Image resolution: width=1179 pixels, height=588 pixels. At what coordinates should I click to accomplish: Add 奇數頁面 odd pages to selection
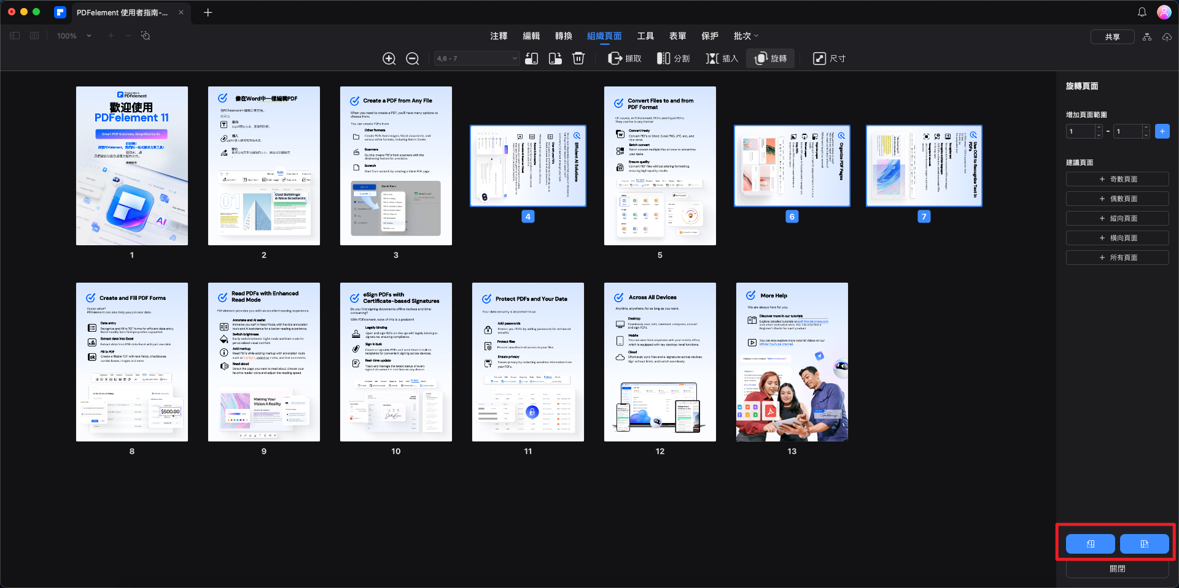pyautogui.click(x=1117, y=179)
